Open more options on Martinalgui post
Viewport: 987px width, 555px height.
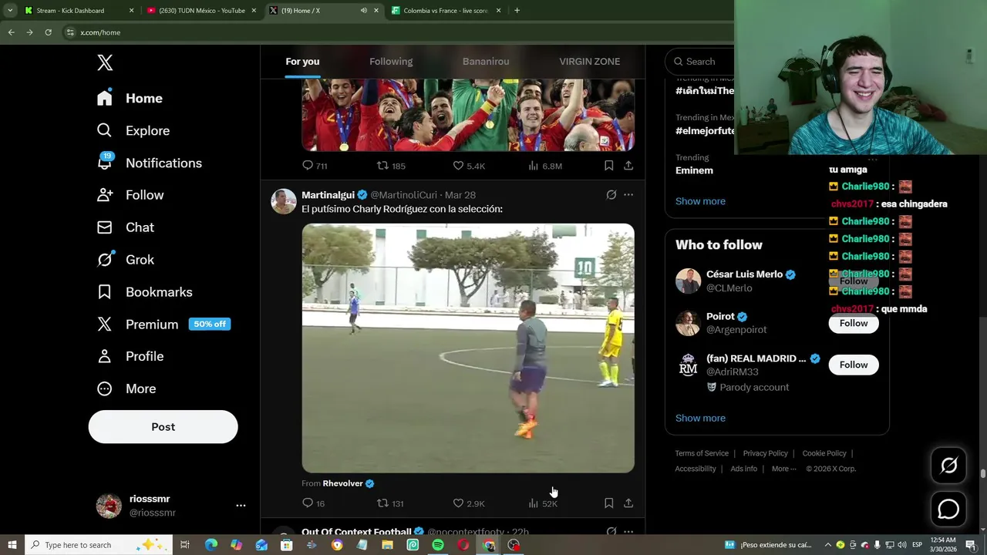coord(628,195)
